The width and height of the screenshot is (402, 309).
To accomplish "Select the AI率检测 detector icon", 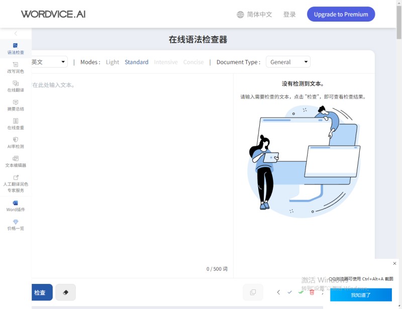I will (15, 143).
